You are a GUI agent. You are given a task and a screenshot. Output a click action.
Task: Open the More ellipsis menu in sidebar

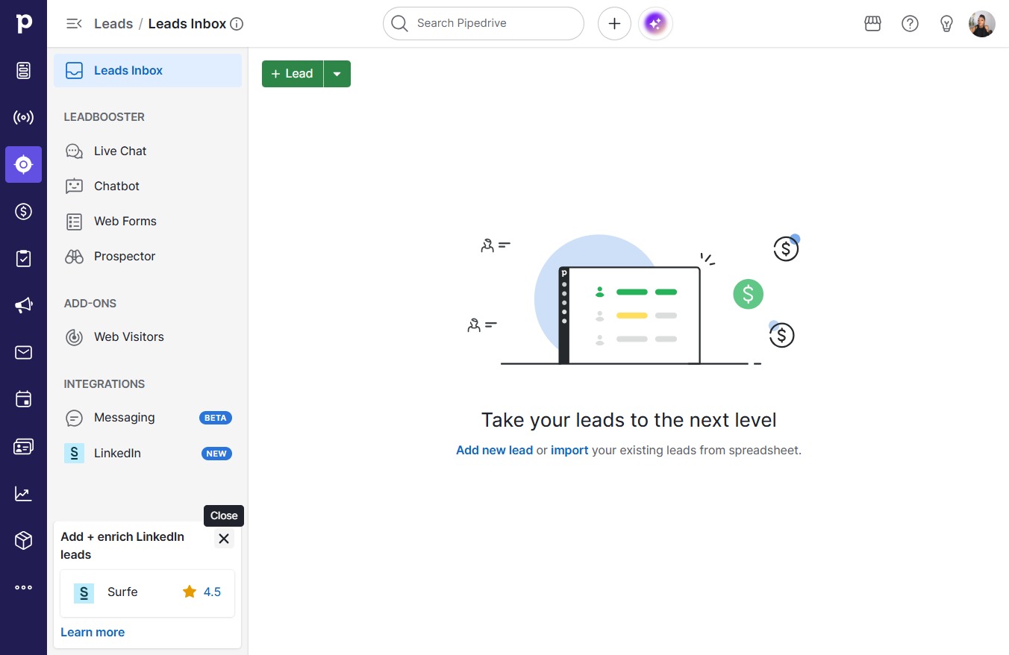click(x=23, y=588)
